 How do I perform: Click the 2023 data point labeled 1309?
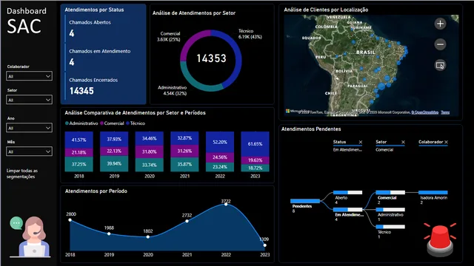[265, 245]
